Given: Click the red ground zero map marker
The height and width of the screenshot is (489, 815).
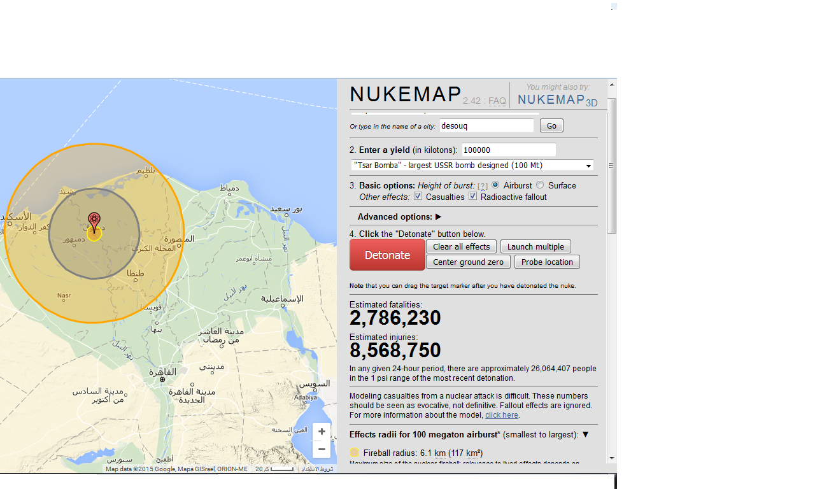Looking at the screenshot, I should pos(94,221).
